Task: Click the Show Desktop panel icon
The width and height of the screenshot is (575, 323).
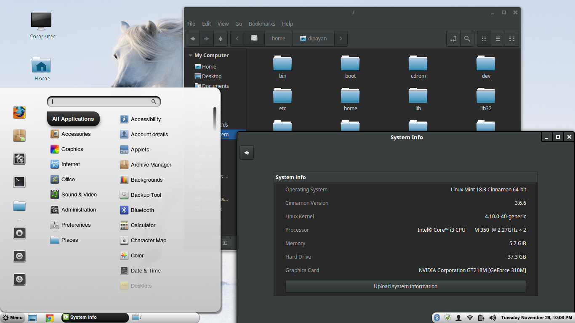Action: (x=33, y=318)
